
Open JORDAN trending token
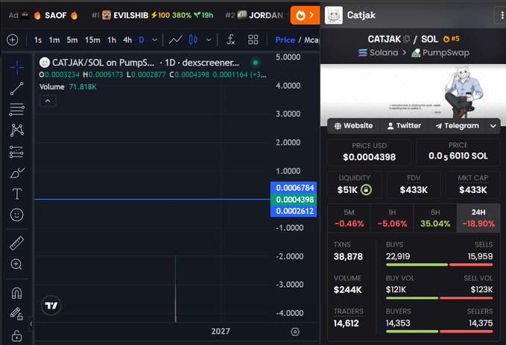click(255, 15)
